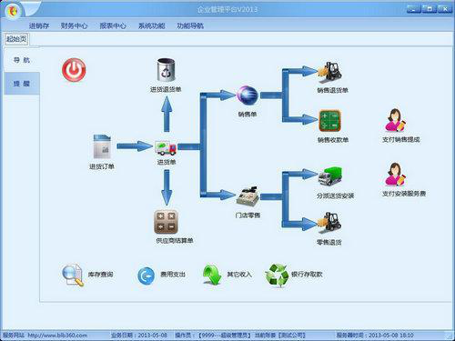Open 进货退货单 trash bin icon
This screenshot has width=455, height=341.
point(166,70)
